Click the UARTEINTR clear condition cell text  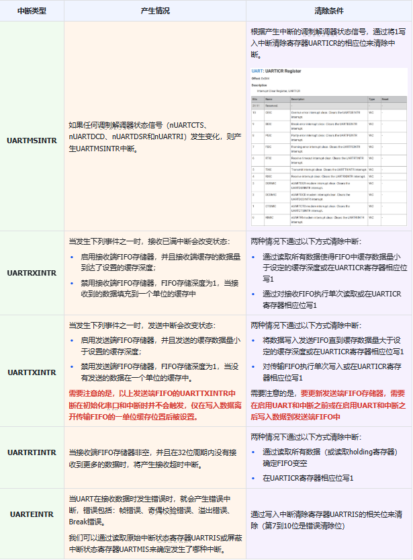click(326, 520)
